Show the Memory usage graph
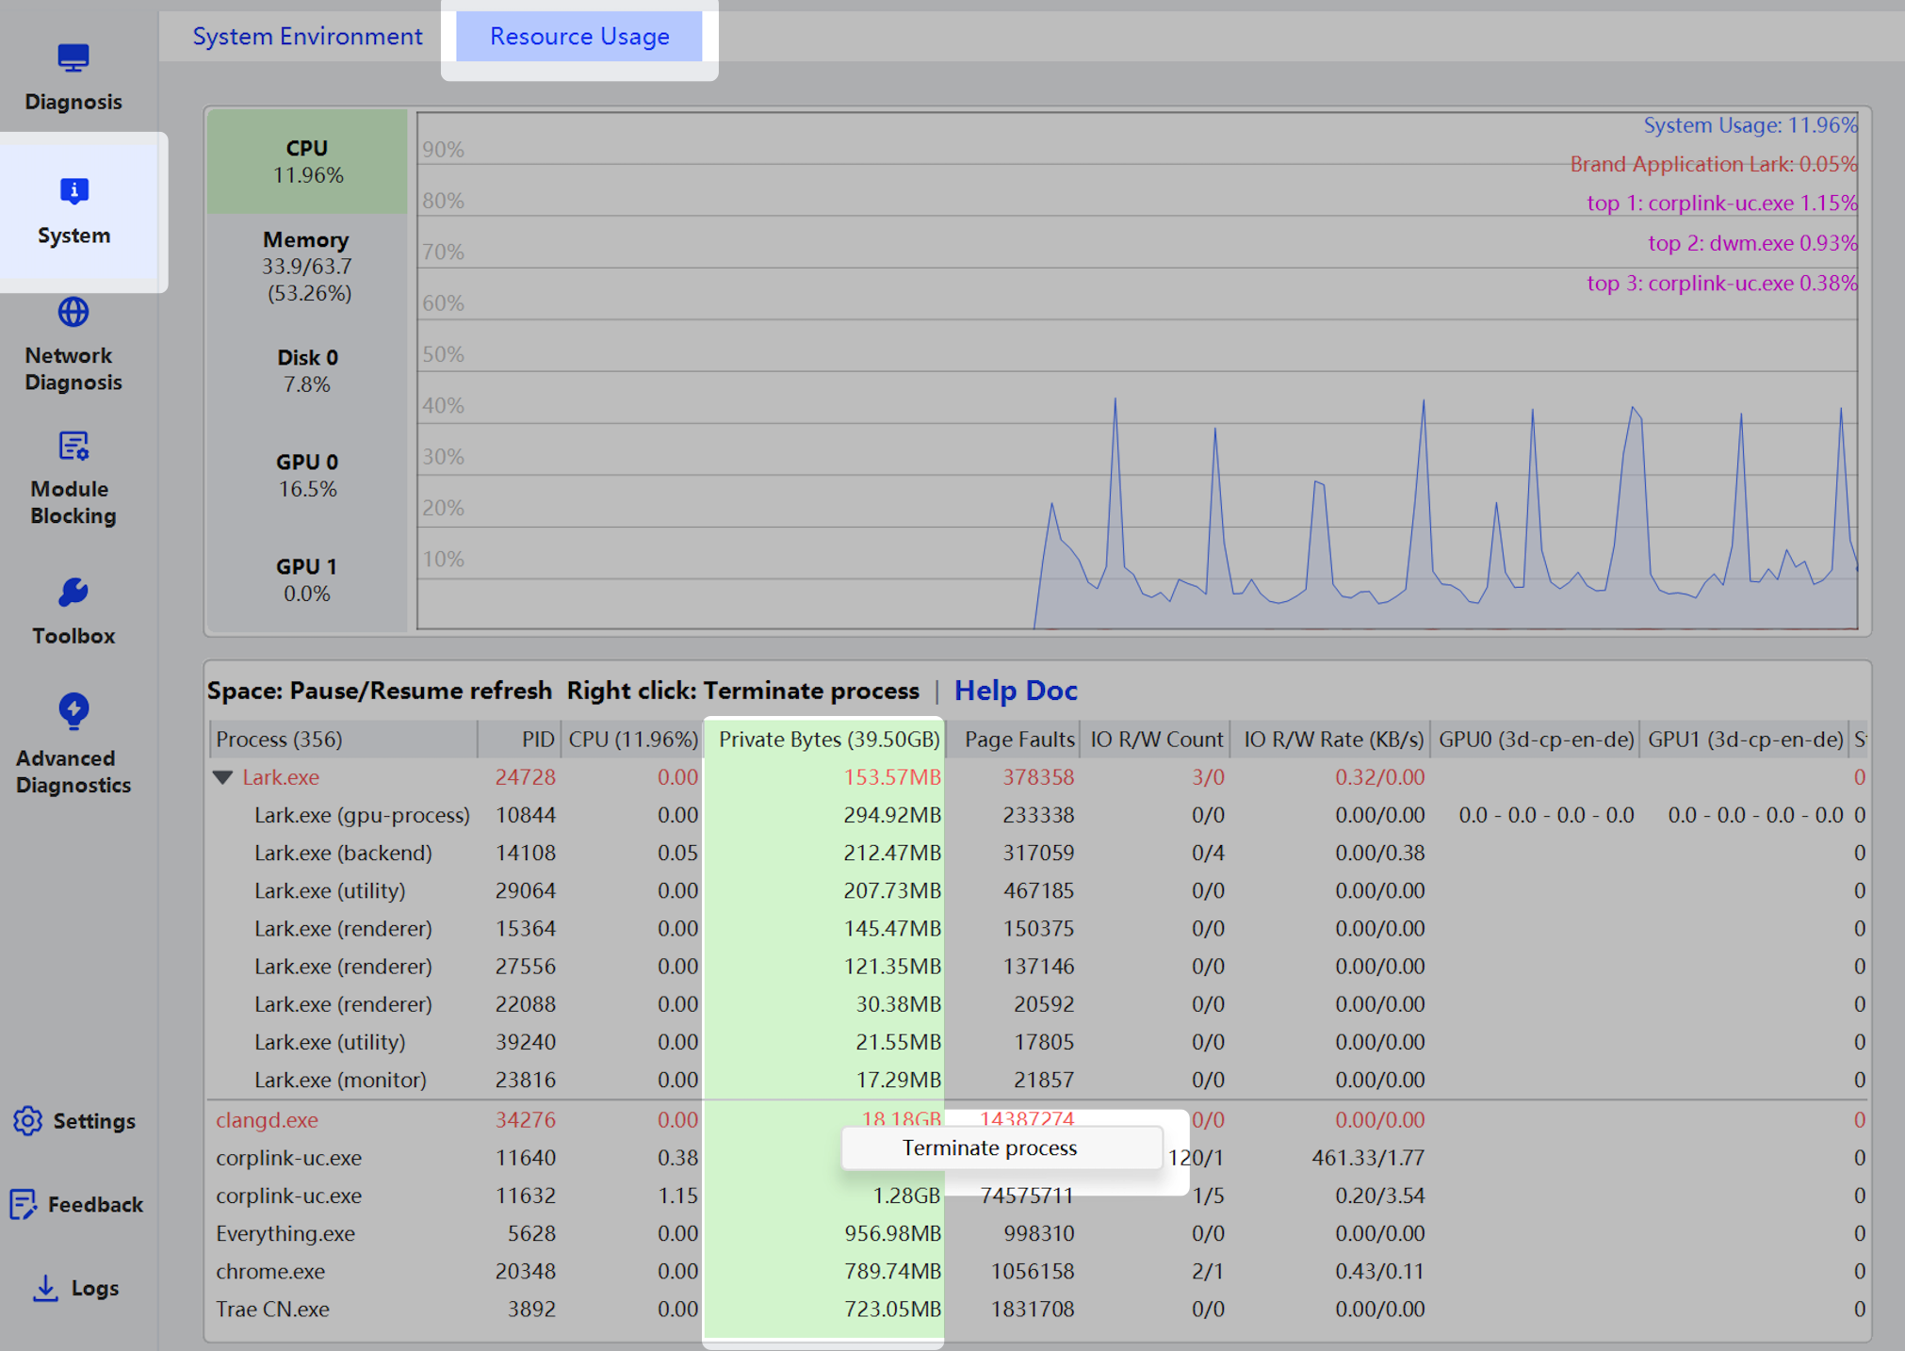 (307, 266)
